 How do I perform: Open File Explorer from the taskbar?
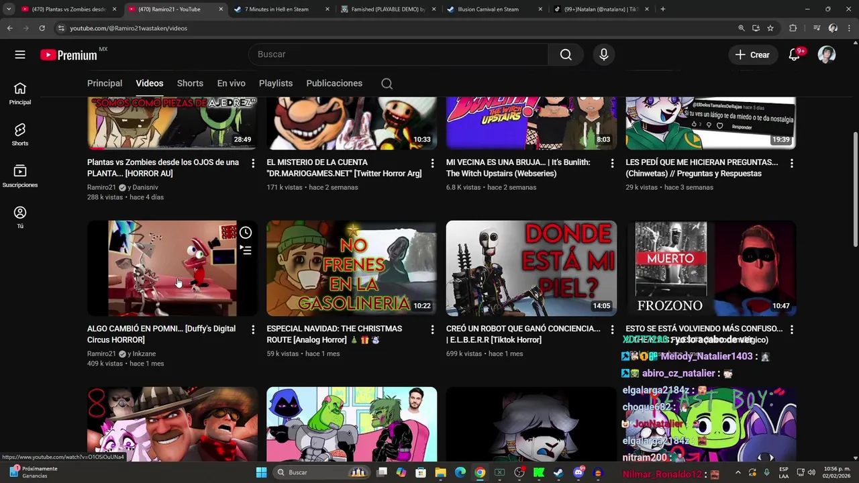click(x=441, y=472)
